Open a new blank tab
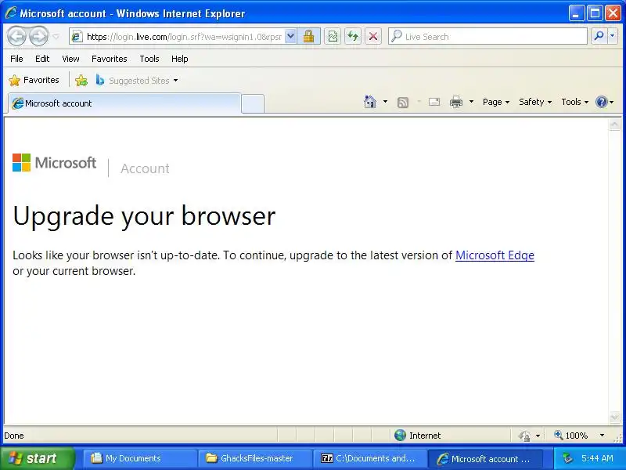 pos(253,103)
